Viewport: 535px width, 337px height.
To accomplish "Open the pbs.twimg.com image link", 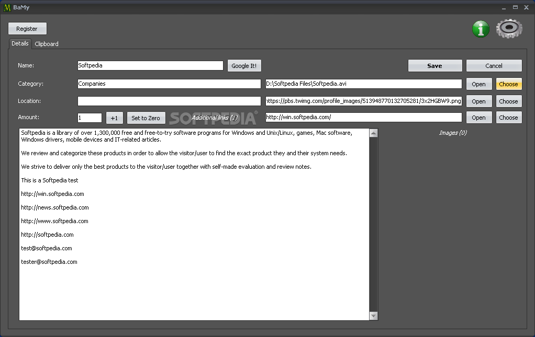I will coord(478,101).
